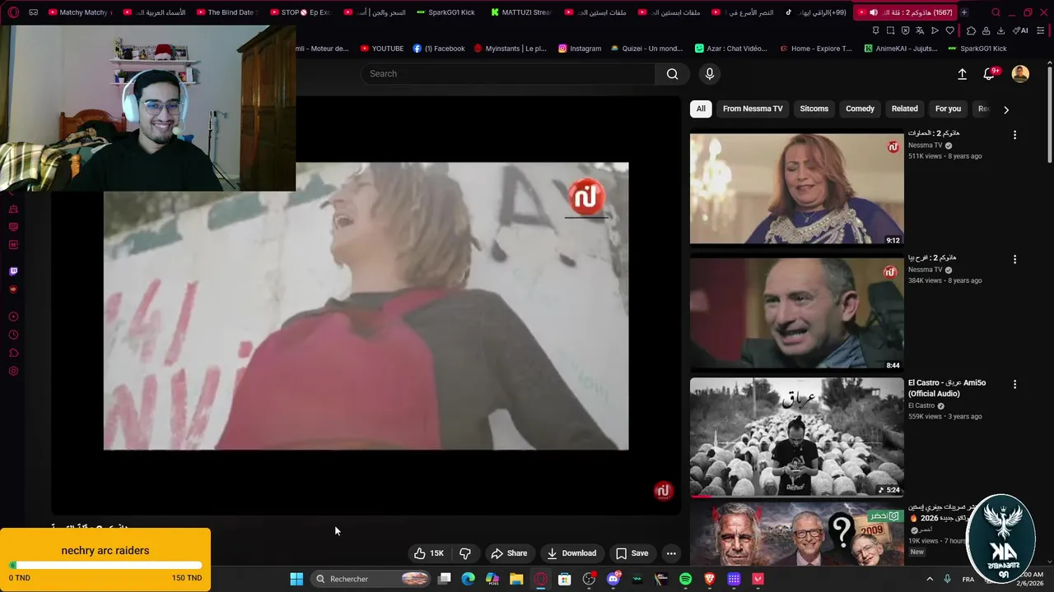The width and height of the screenshot is (1054, 592).
Task: Click the Save button
Action: [x=632, y=553]
